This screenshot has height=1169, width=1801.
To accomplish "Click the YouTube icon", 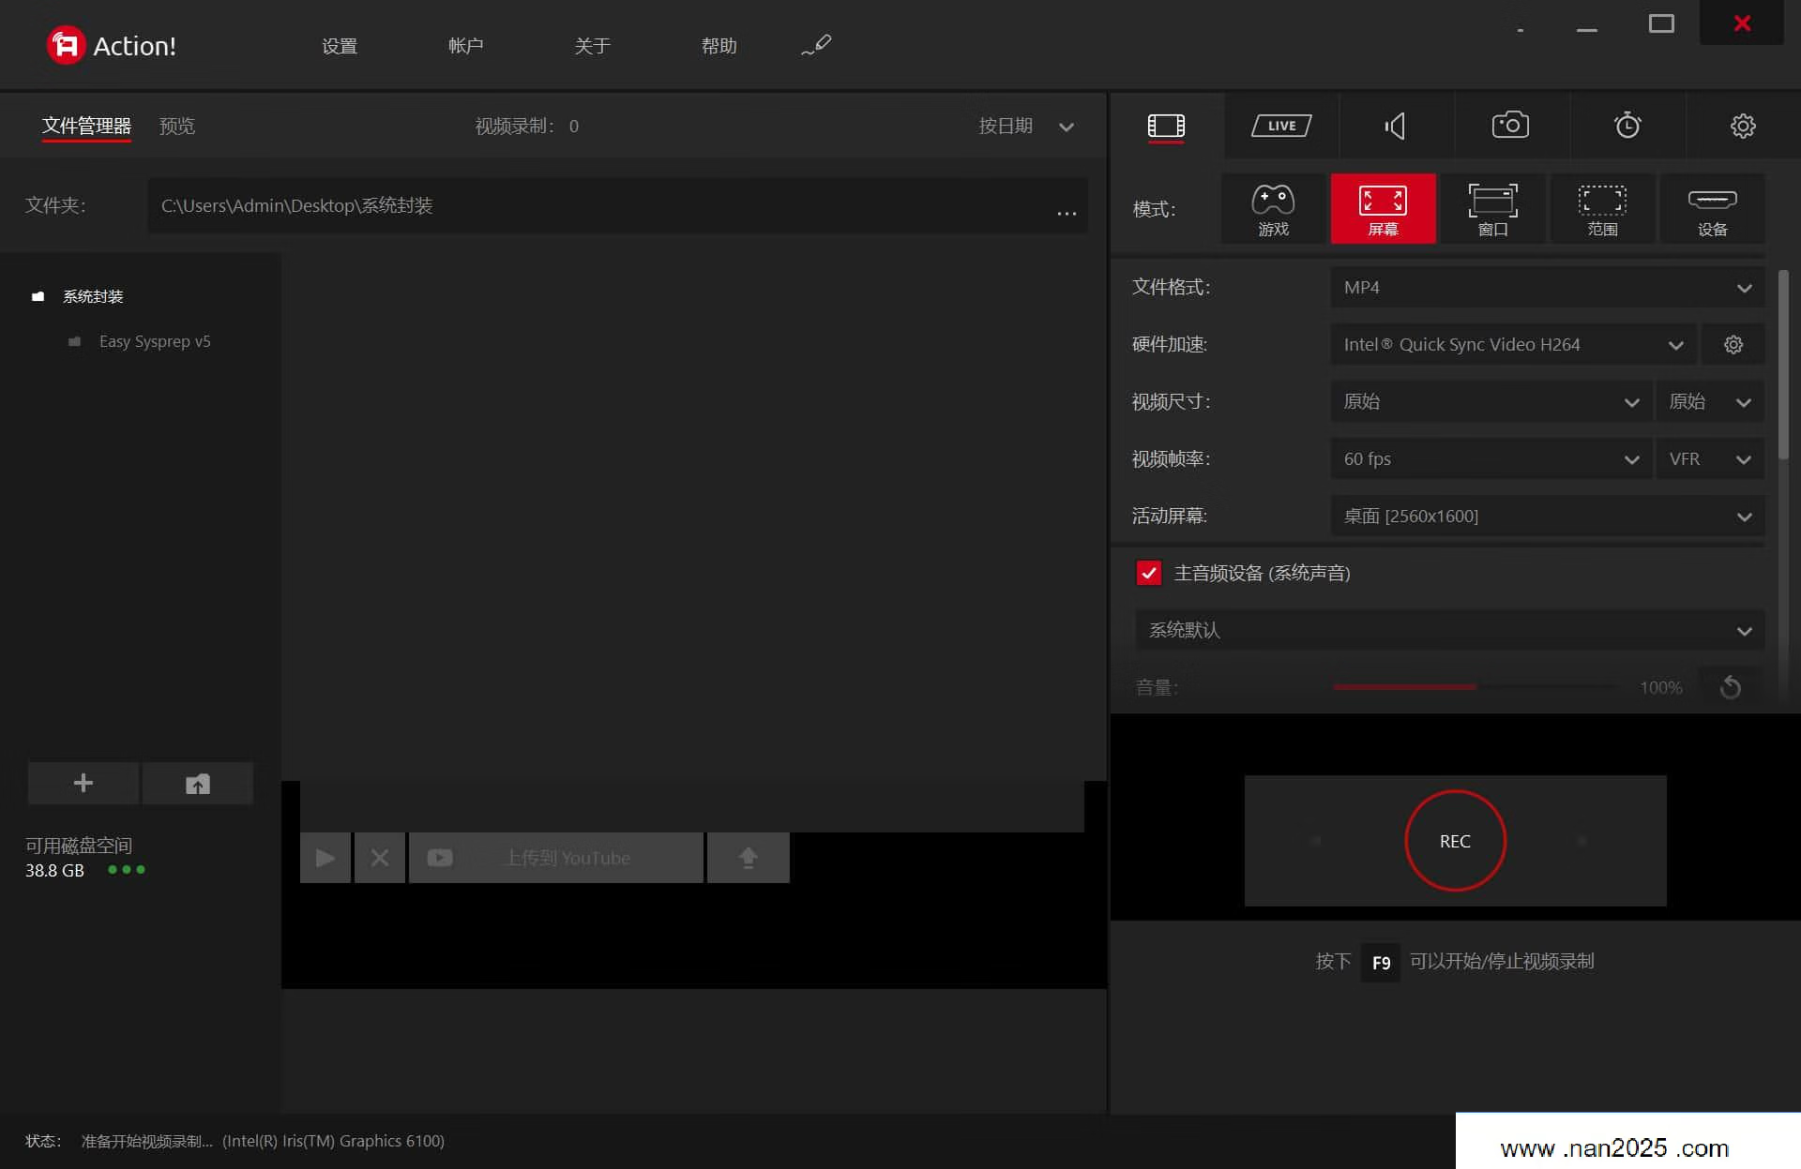I will 439,858.
